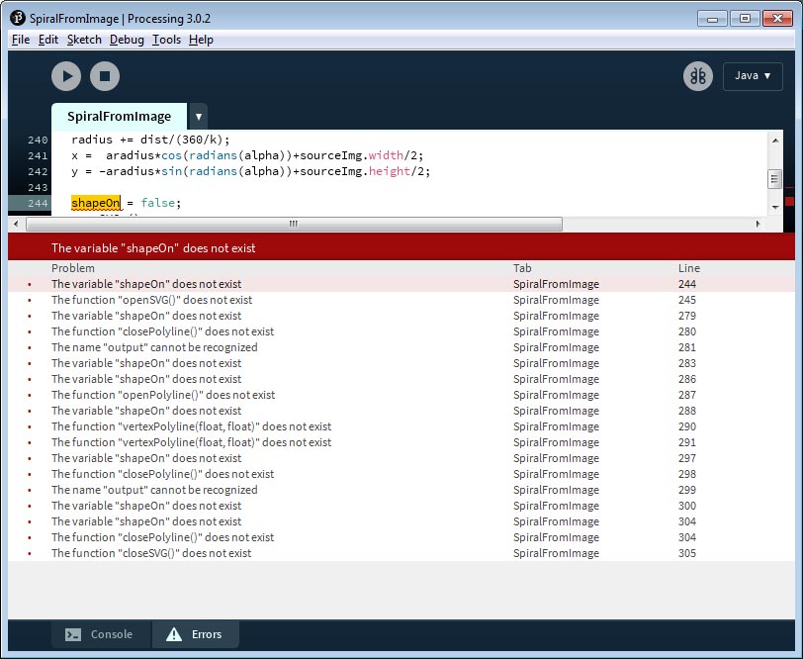Screen dimensions: 803x659
Task: Select the shapeOn error on line 279
Action: [401, 316]
